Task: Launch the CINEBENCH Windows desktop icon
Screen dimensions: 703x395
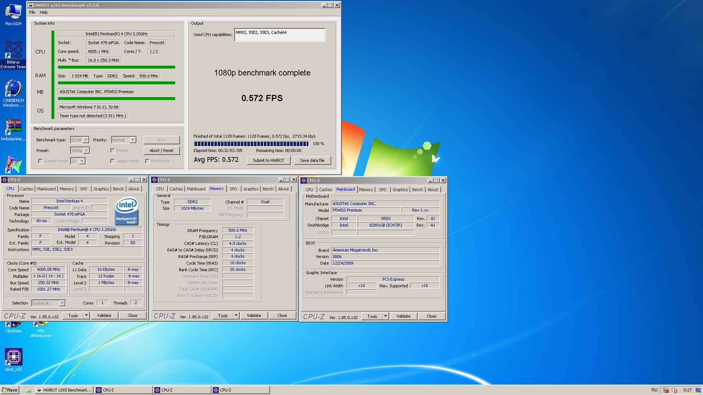Action: pos(13,94)
